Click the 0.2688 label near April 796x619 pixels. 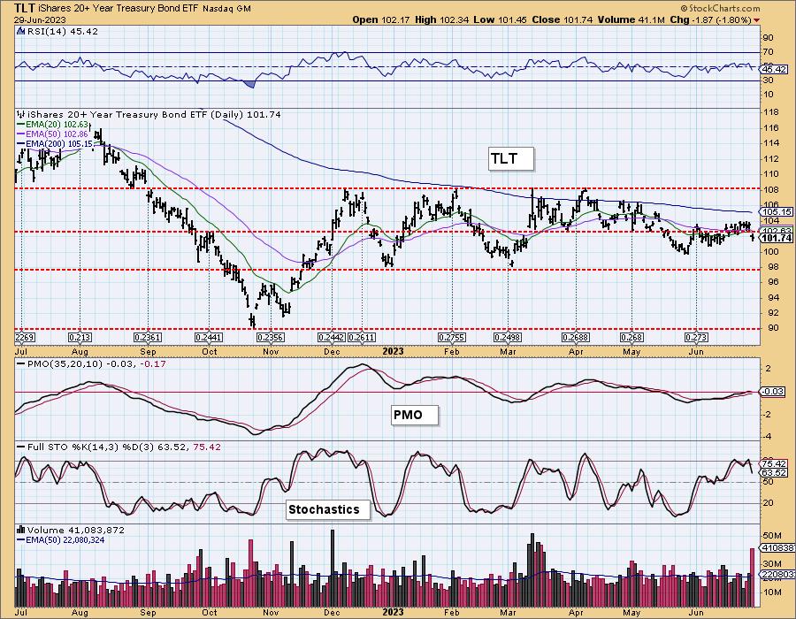(576, 338)
